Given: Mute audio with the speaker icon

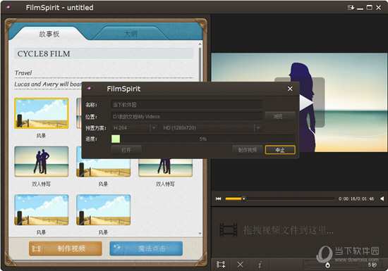Looking at the screenshot, I should point(382,198).
